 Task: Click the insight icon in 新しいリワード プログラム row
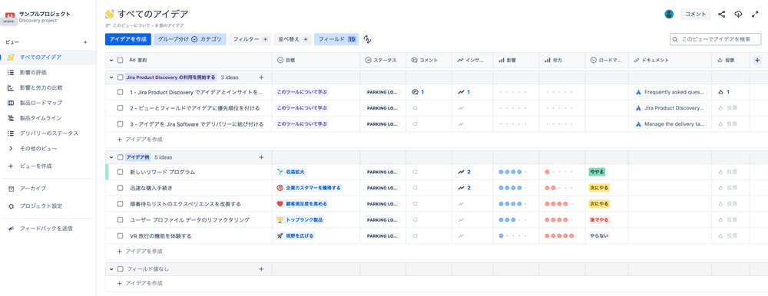coord(461,173)
